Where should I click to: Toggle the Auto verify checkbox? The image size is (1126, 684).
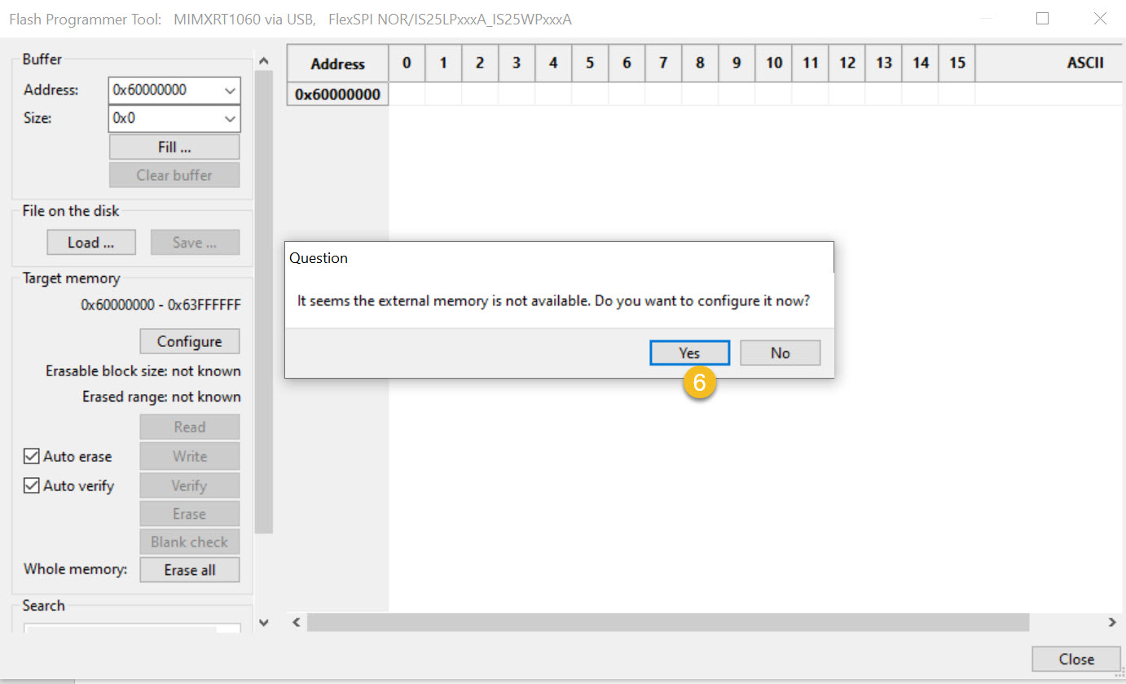coord(32,485)
